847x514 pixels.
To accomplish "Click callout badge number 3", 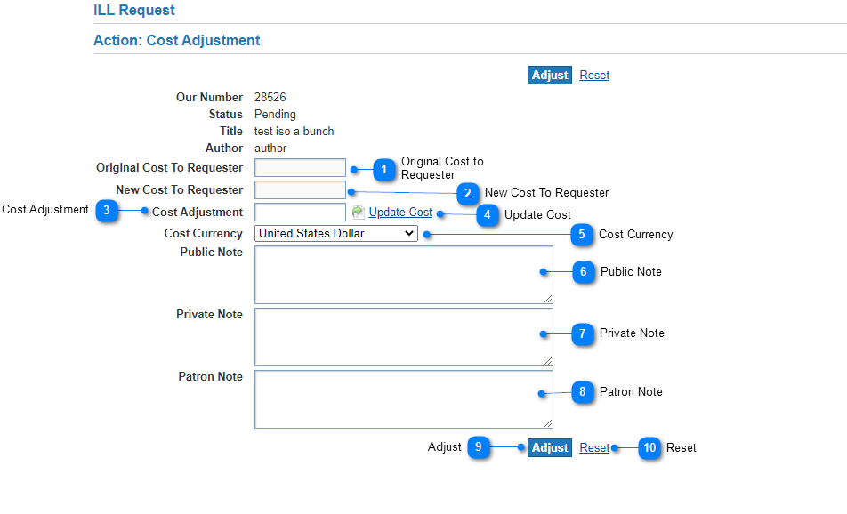I will coord(107,211).
